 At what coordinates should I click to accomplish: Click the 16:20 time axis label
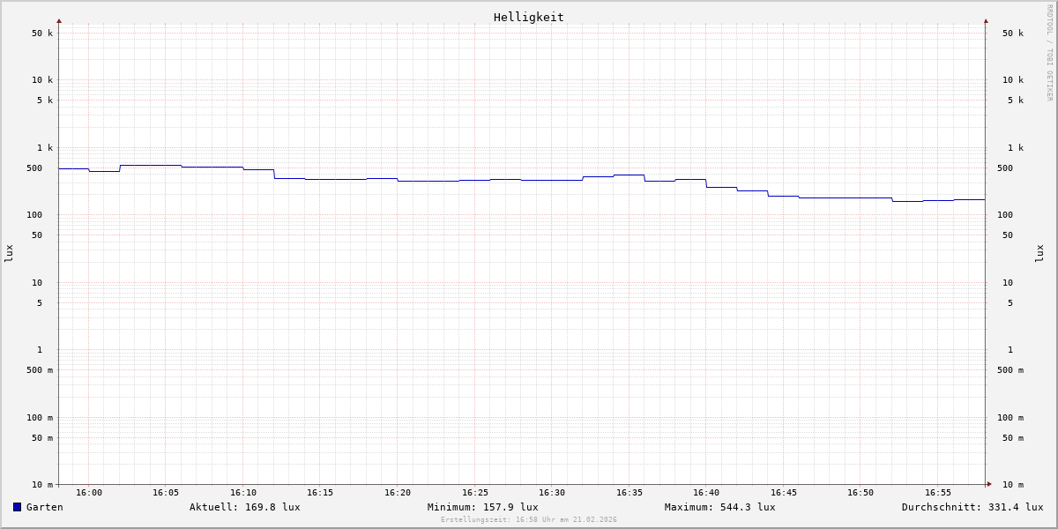398,493
